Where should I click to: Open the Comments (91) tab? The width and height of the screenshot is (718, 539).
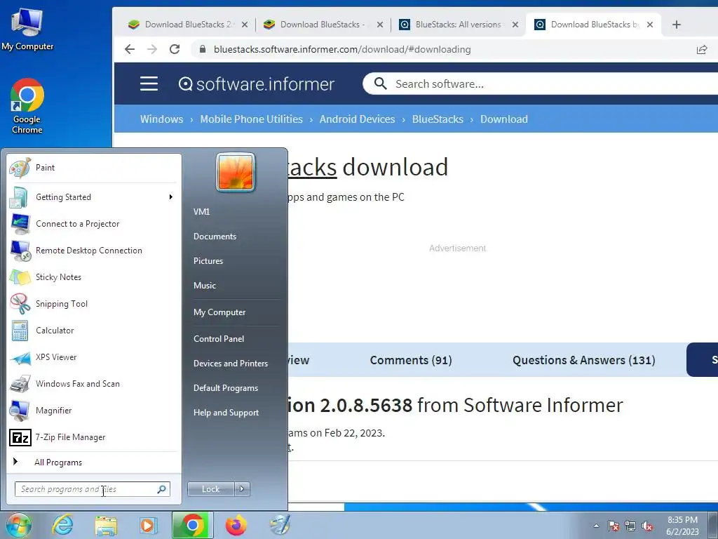[x=411, y=360]
